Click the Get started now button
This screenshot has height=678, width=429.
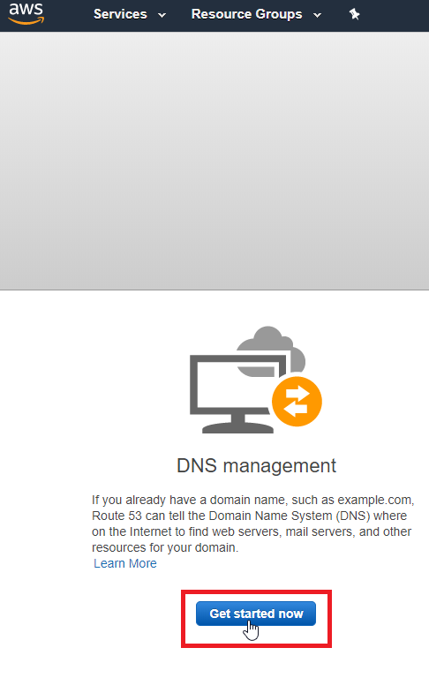(x=256, y=614)
